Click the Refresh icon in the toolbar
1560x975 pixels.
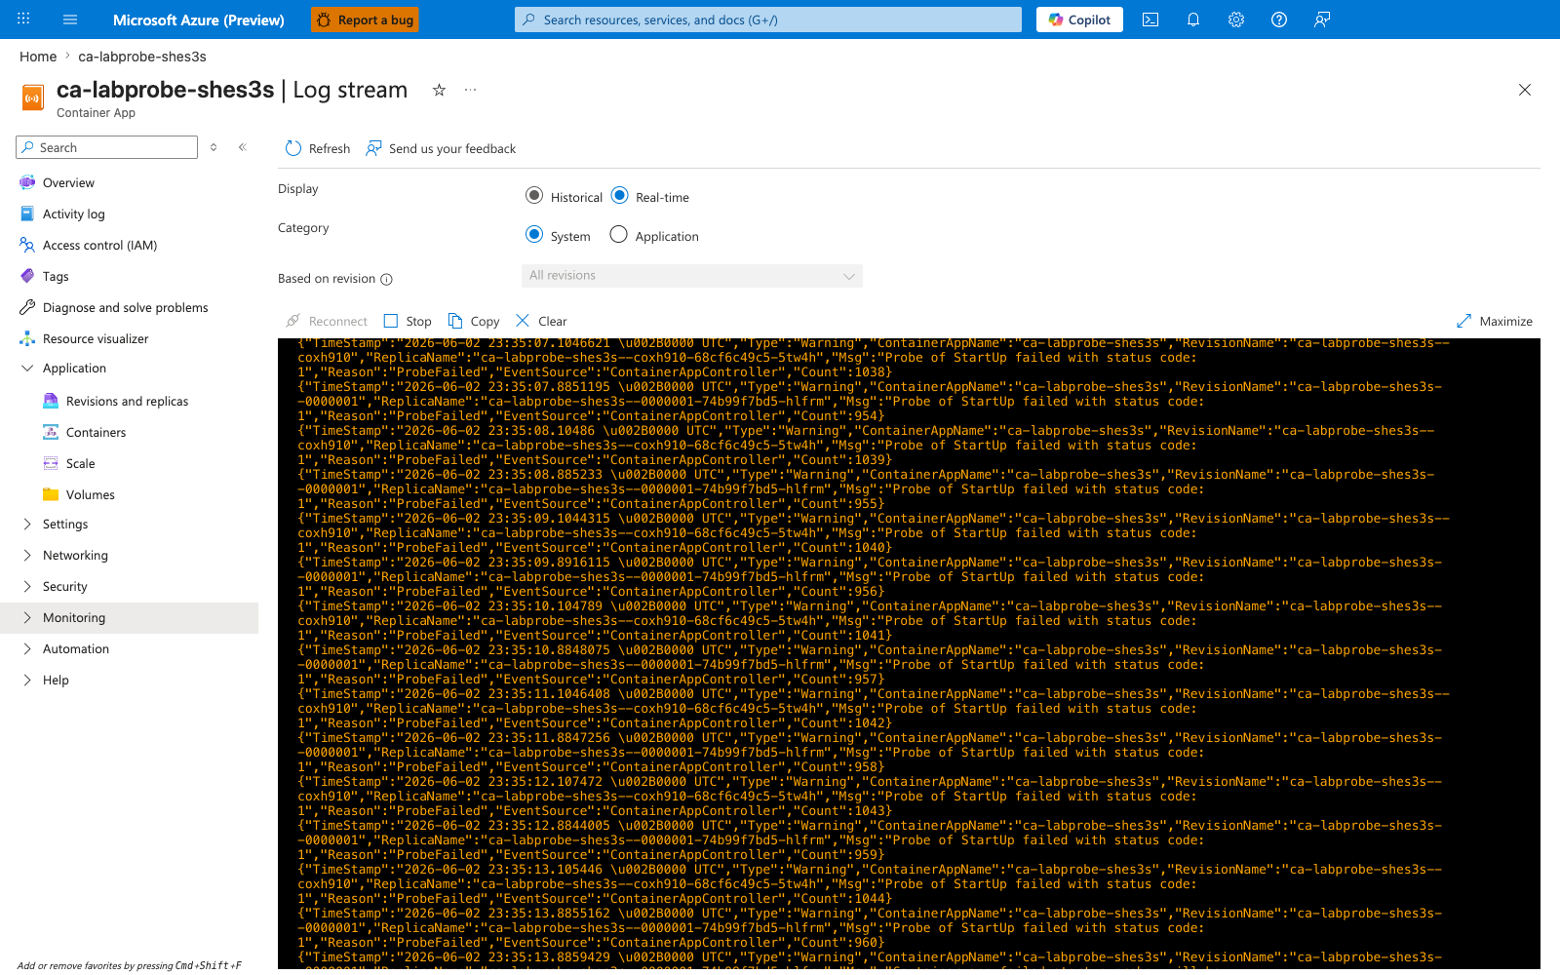pyautogui.click(x=293, y=148)
